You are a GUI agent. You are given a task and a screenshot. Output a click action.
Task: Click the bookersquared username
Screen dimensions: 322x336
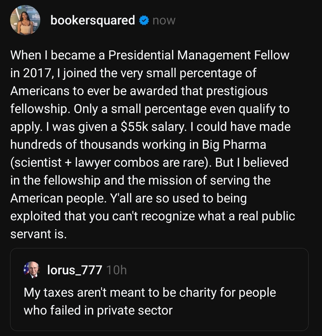(x=93, y=20)
